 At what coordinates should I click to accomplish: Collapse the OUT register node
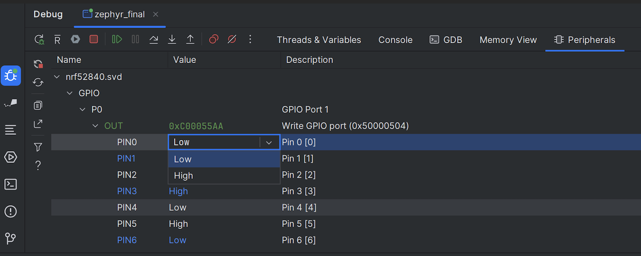(x=95, y=126)
